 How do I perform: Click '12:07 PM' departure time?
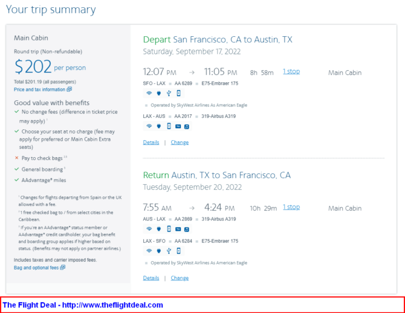[x=160, y=72]
